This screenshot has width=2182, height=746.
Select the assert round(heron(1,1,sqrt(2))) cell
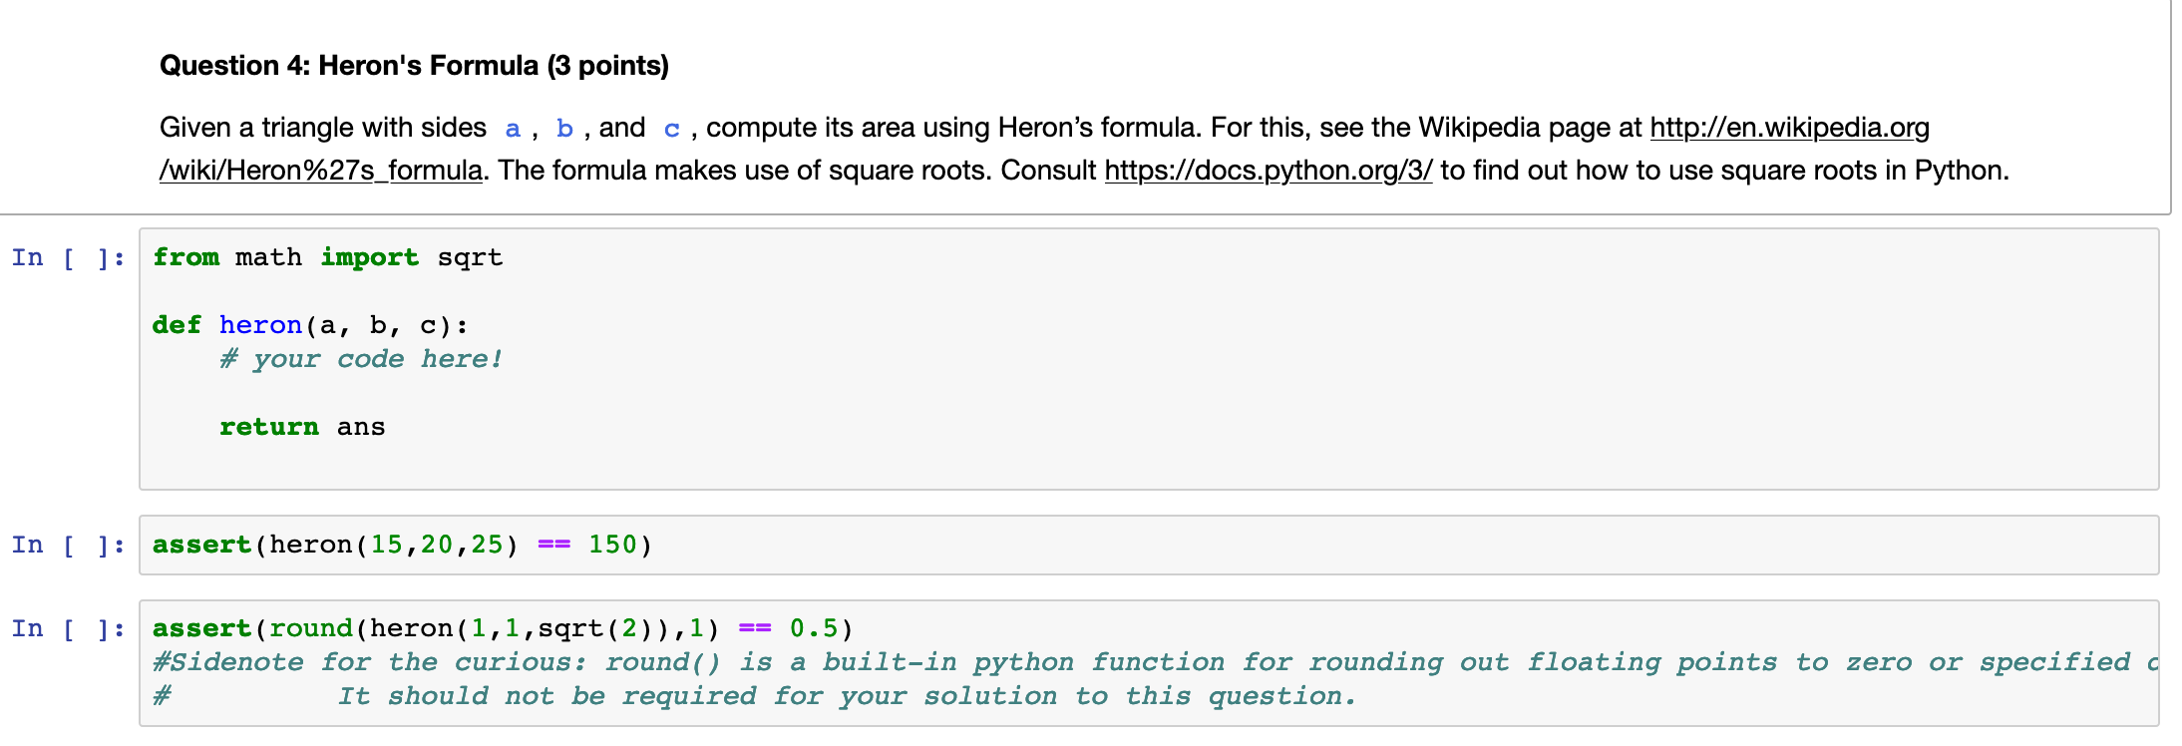click(1149, 662)
